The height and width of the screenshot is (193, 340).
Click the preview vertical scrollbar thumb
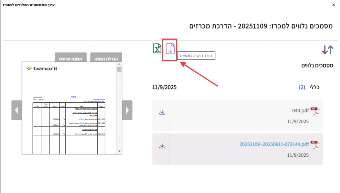coord(119,70)
